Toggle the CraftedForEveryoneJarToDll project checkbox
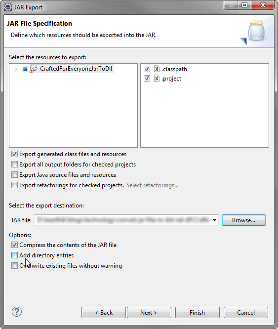 (25, 69)
